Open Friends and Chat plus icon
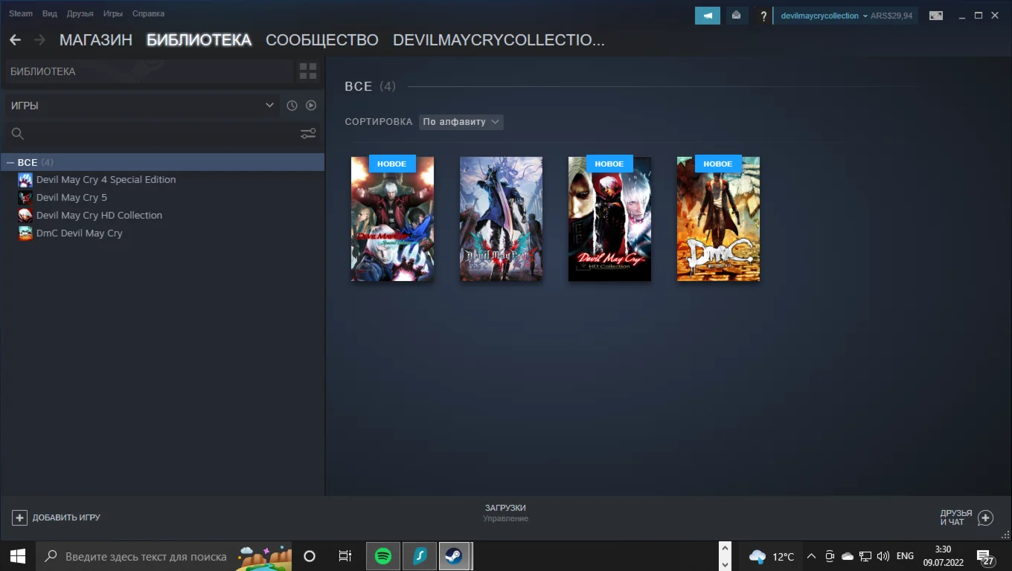 click(985, 517)
